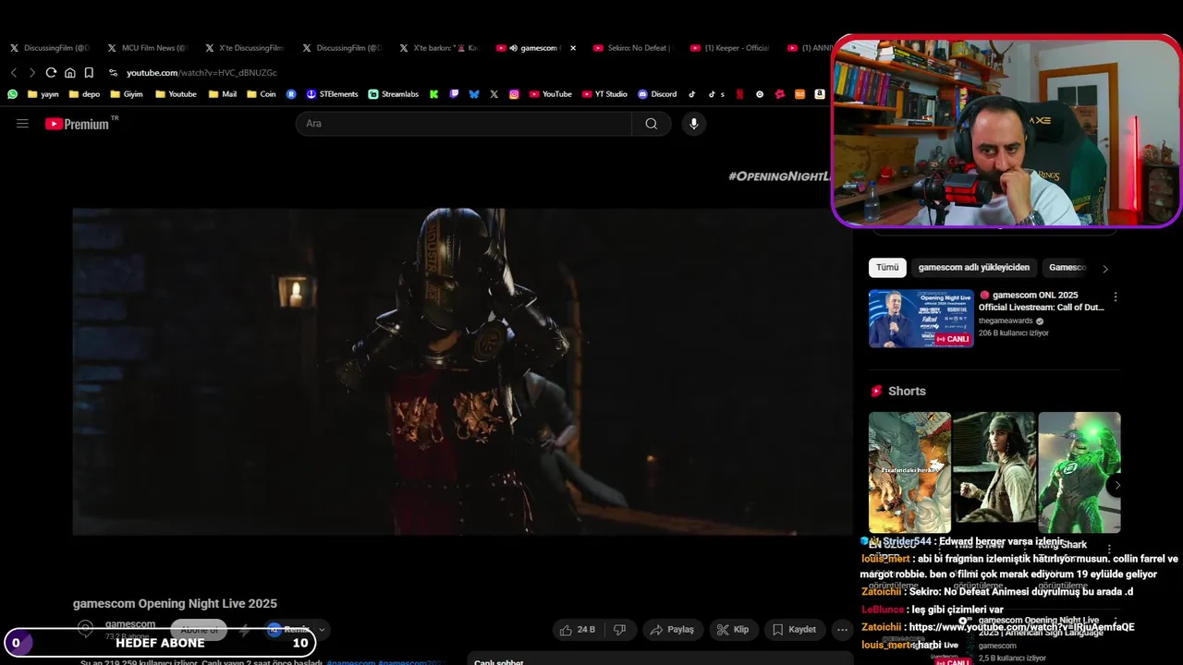The width and height of the screenshot is (1183, 665).
Task: Open the first TikTok bookmark icon
Action: (x=691, y=94)
